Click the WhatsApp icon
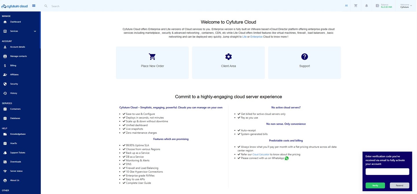Image resolution: width=417 pixels, height=194 pixels. tap(287, 158)
